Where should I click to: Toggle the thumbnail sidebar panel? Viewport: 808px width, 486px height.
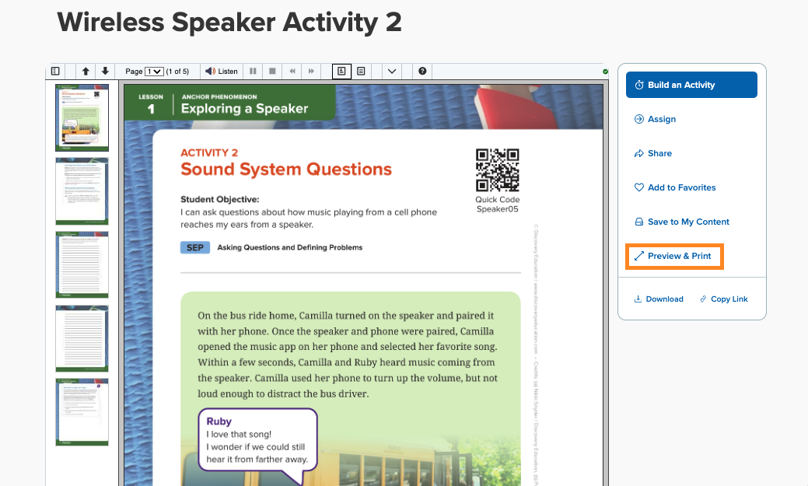click(55, 71)
